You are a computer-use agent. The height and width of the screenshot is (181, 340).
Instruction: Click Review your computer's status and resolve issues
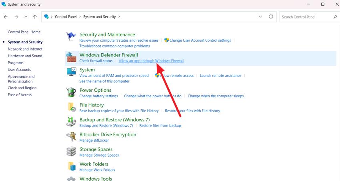click(x=119, y=40)
